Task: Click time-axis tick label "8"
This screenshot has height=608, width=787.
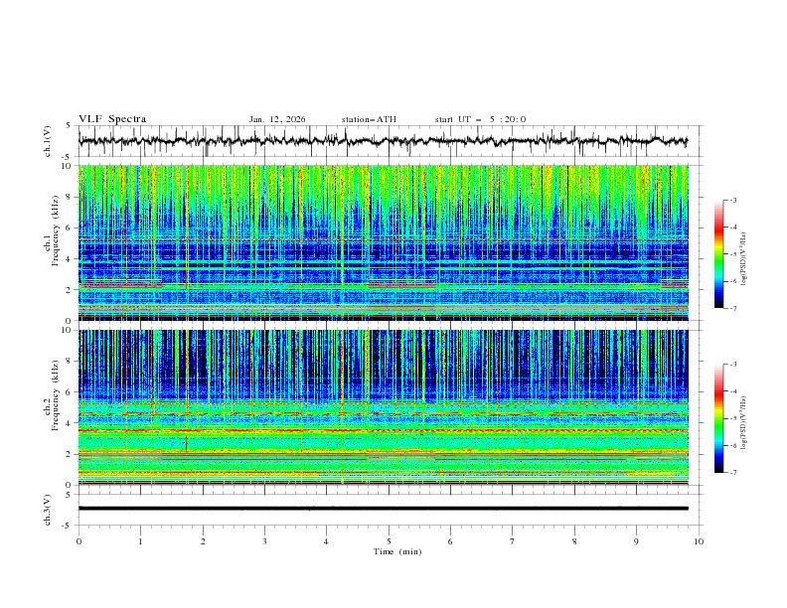Action: [x=574, y=541]
